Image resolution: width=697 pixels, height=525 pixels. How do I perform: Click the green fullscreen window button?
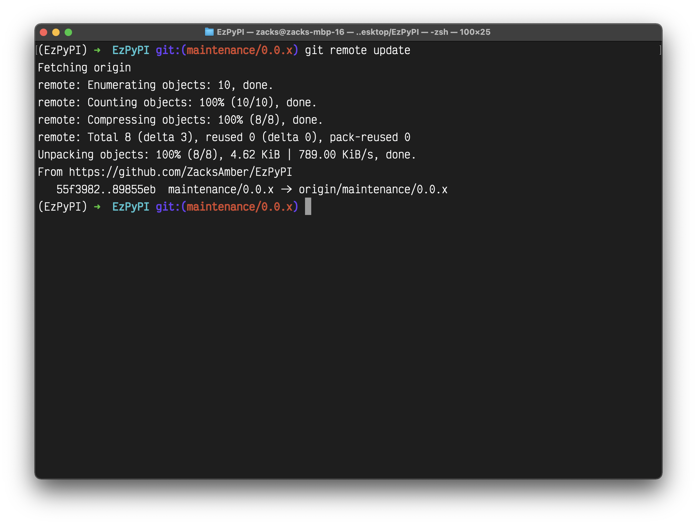coord(68,32)
